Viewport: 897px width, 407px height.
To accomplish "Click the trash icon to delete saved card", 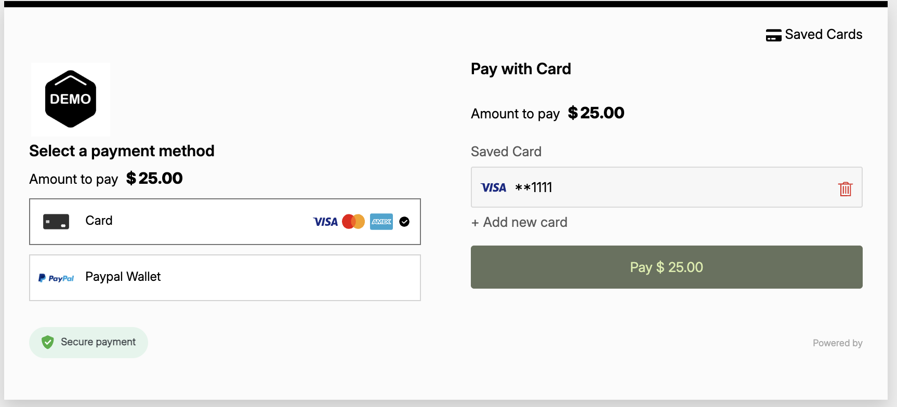I will click(x=845, y=189).
